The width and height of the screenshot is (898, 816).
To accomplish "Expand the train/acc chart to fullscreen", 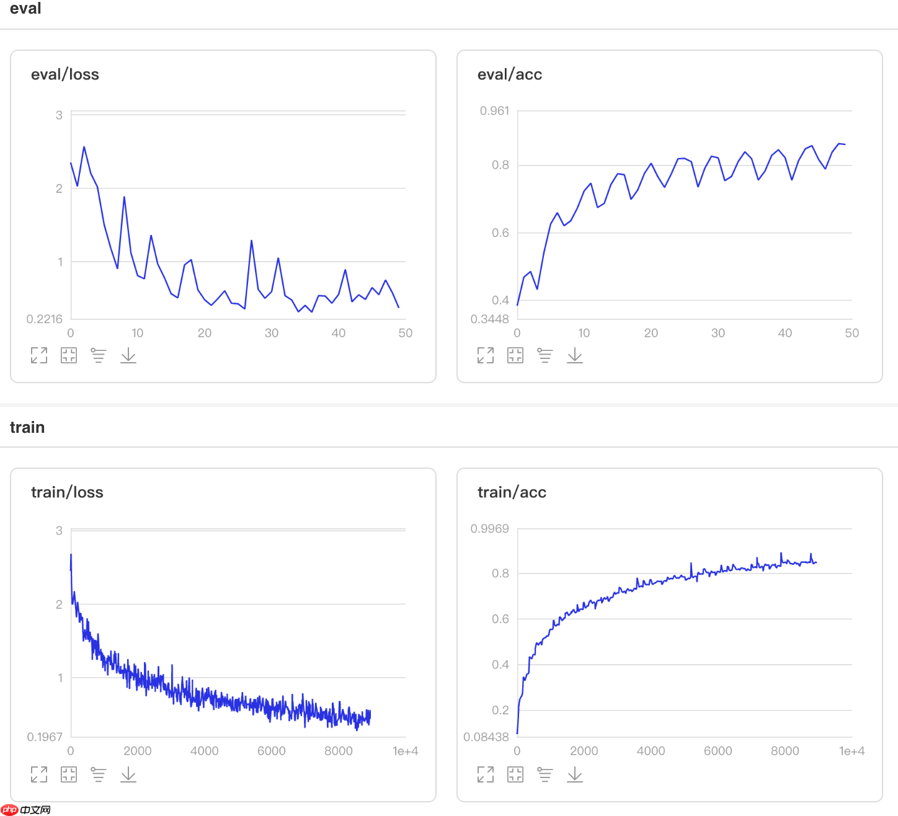I will 486,774.
